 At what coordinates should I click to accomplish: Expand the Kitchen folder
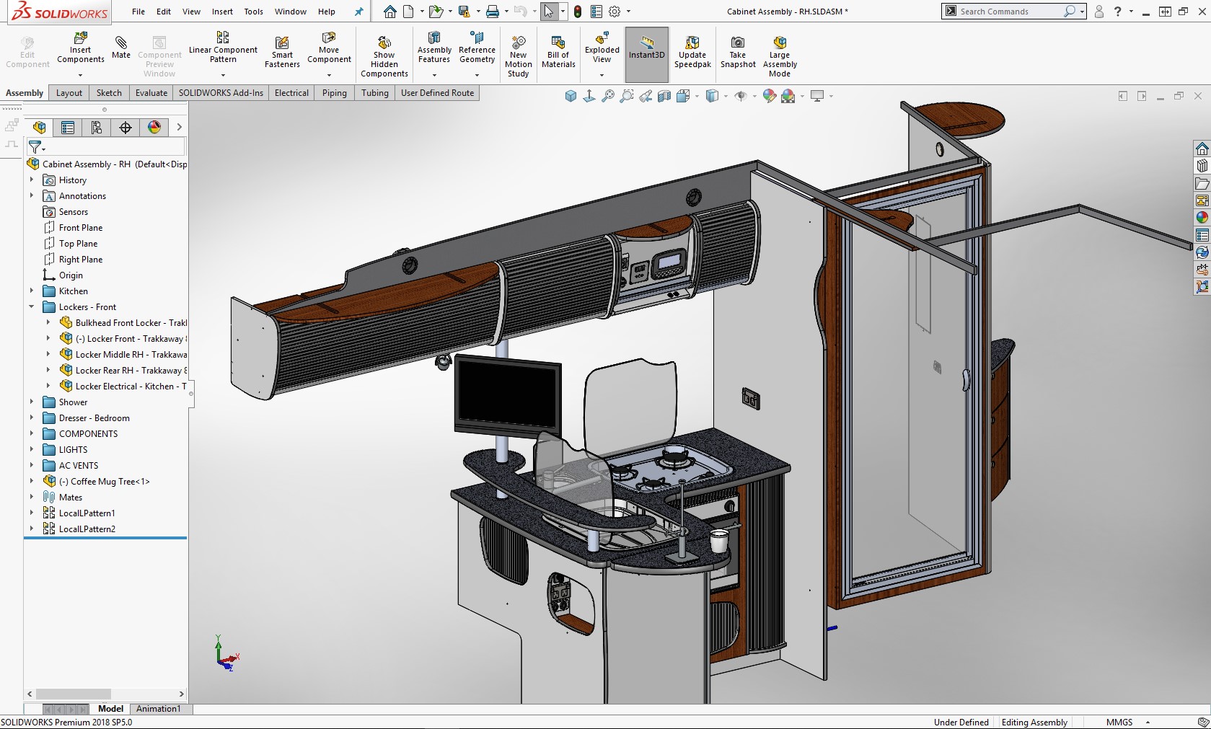coord(32,291)
